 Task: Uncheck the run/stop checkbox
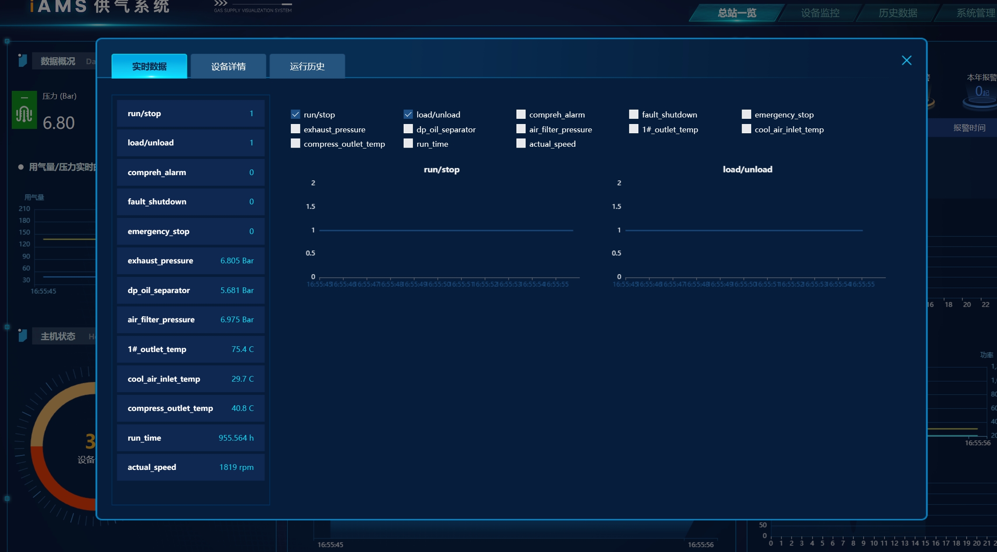296,114
